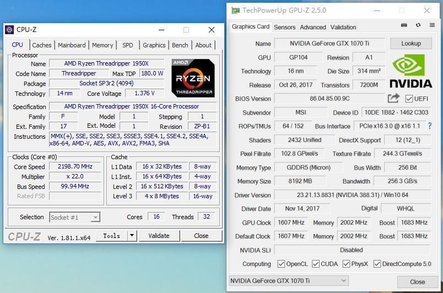Switch to Advanced tab in GPU-Z
Viewport: 443px width, 293px height.
[313, 27]
